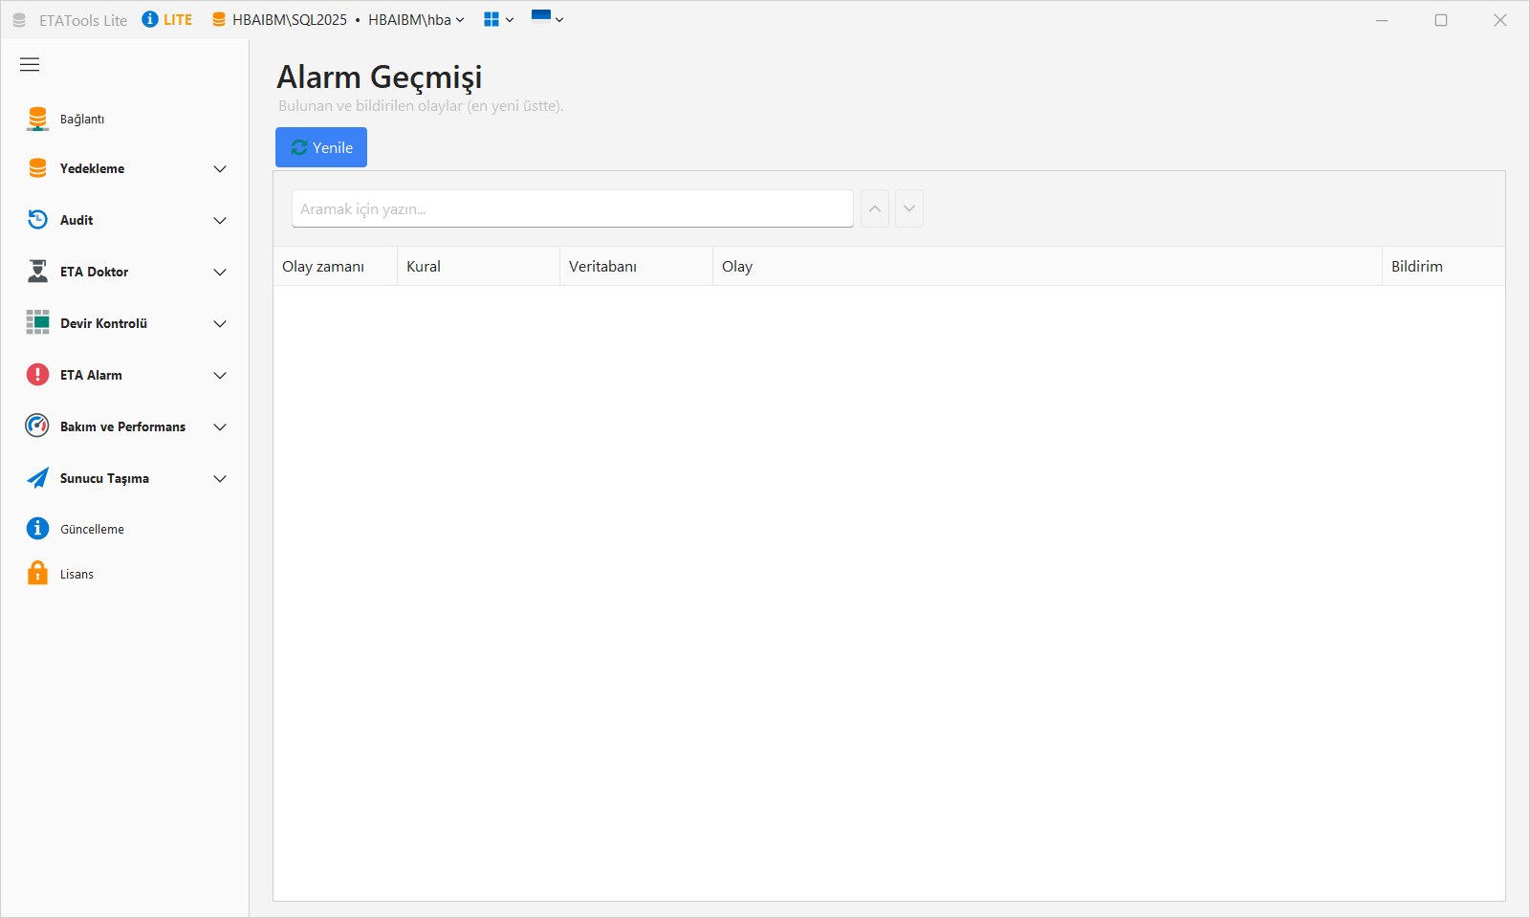Image resolution: width=1530 pixels, height=918 pixels.
Task: Sort by the Olay zamanı column header
Action: pyautogui.click(x=335, y=266)
